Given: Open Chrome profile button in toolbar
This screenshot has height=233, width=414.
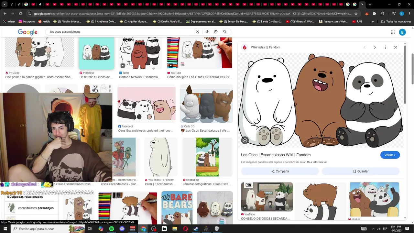Looking at the screenshot, I should coord(401,14).
